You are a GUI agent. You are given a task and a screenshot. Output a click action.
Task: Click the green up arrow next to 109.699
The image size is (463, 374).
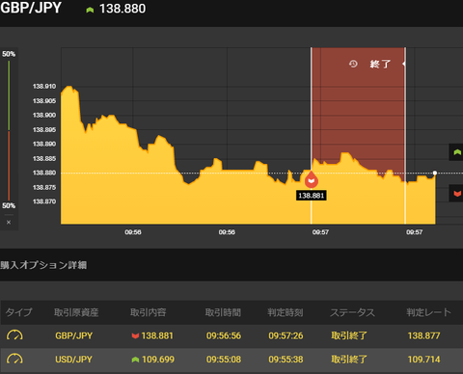click(x=135, y=360)
